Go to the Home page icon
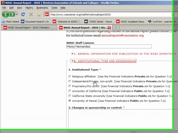 39,14
